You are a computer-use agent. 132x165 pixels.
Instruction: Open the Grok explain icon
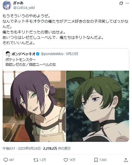[121, 3]
